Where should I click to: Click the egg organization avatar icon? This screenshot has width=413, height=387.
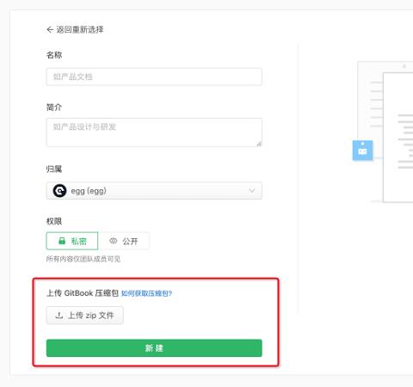coord(59,191)
